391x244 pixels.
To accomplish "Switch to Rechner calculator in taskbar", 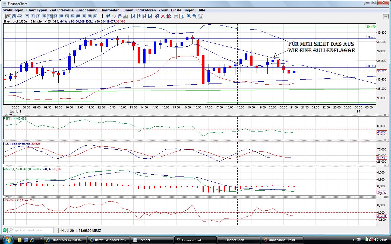I will [152, 240].
